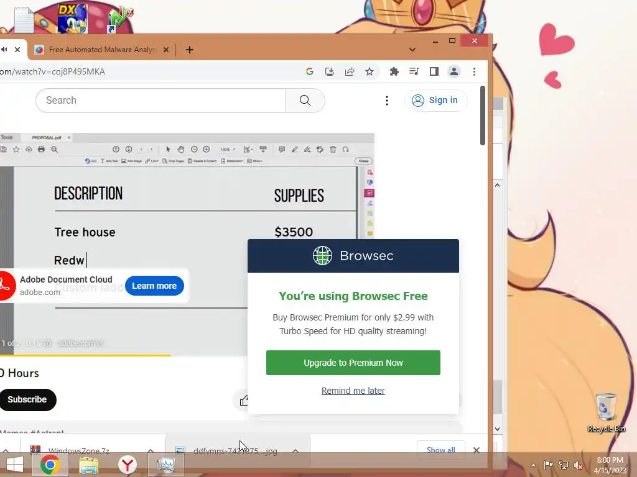Click scroll down arrow of background window
This screenshot has height=477, width=637.
coord(497,429)
